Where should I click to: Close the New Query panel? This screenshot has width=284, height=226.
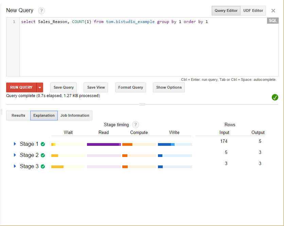tap(273, 11)
